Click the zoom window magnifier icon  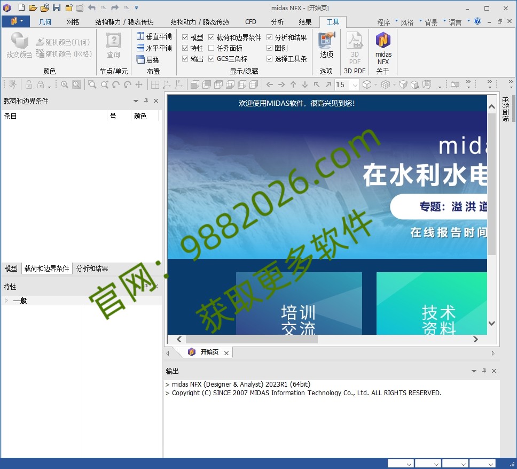[x=92, y=85]
